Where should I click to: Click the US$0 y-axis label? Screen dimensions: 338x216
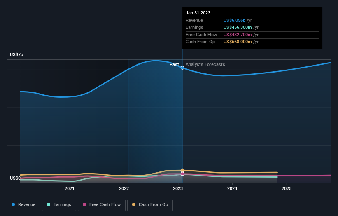point(15,178)
